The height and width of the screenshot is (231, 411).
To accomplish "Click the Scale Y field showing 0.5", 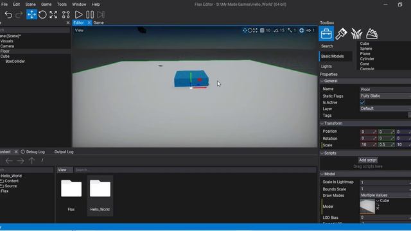I will [386, 144].
